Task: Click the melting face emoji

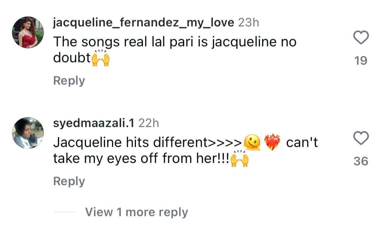Action: tap(252, 143)
